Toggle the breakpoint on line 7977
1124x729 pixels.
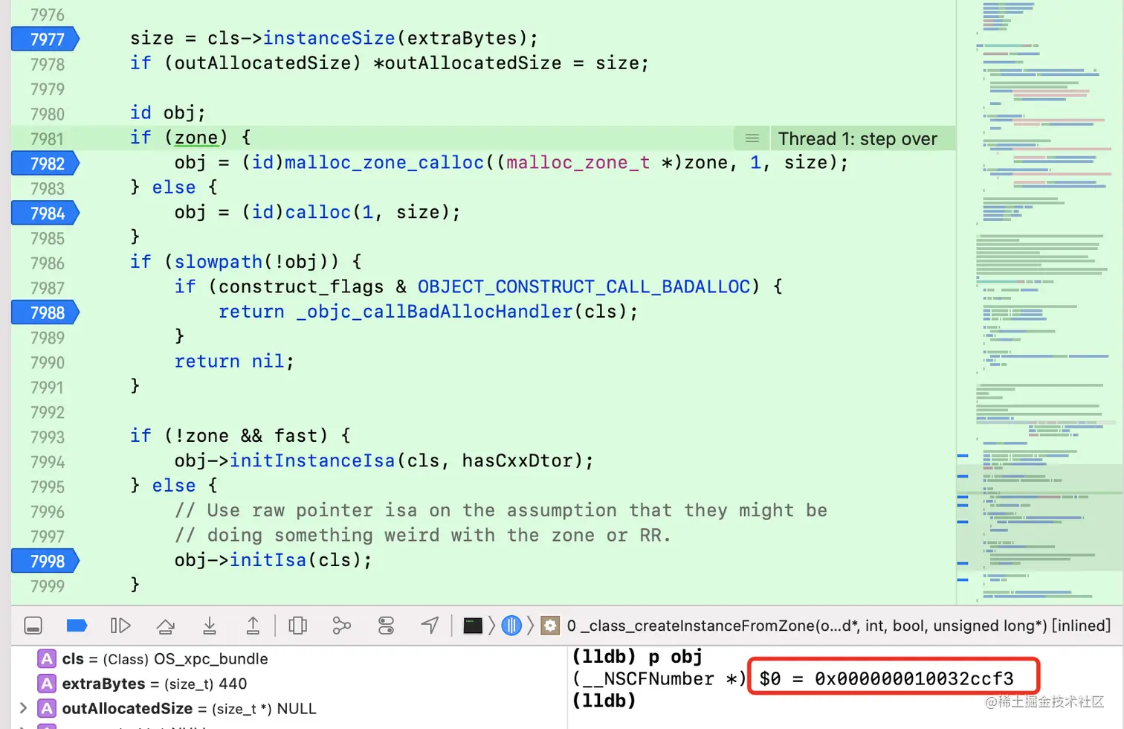45,39
